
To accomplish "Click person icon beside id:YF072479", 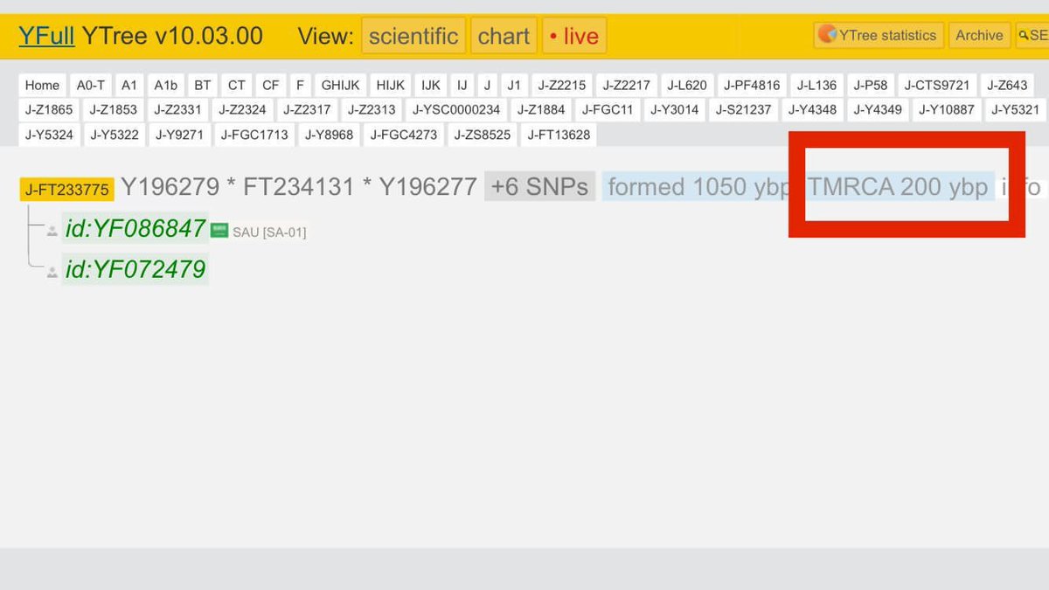I will tap(52, 273).
